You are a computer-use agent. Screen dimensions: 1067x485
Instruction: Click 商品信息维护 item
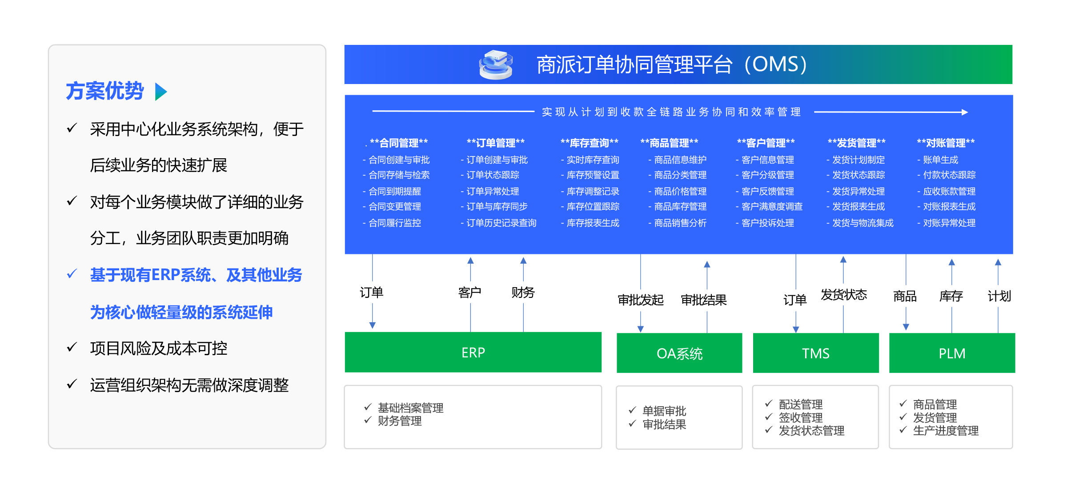tap(678, 160)
